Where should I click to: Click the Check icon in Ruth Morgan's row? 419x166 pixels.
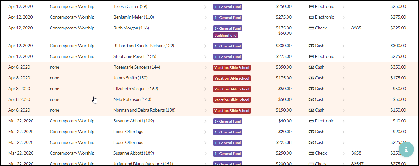pyautogui.click(x=311, y=28)
